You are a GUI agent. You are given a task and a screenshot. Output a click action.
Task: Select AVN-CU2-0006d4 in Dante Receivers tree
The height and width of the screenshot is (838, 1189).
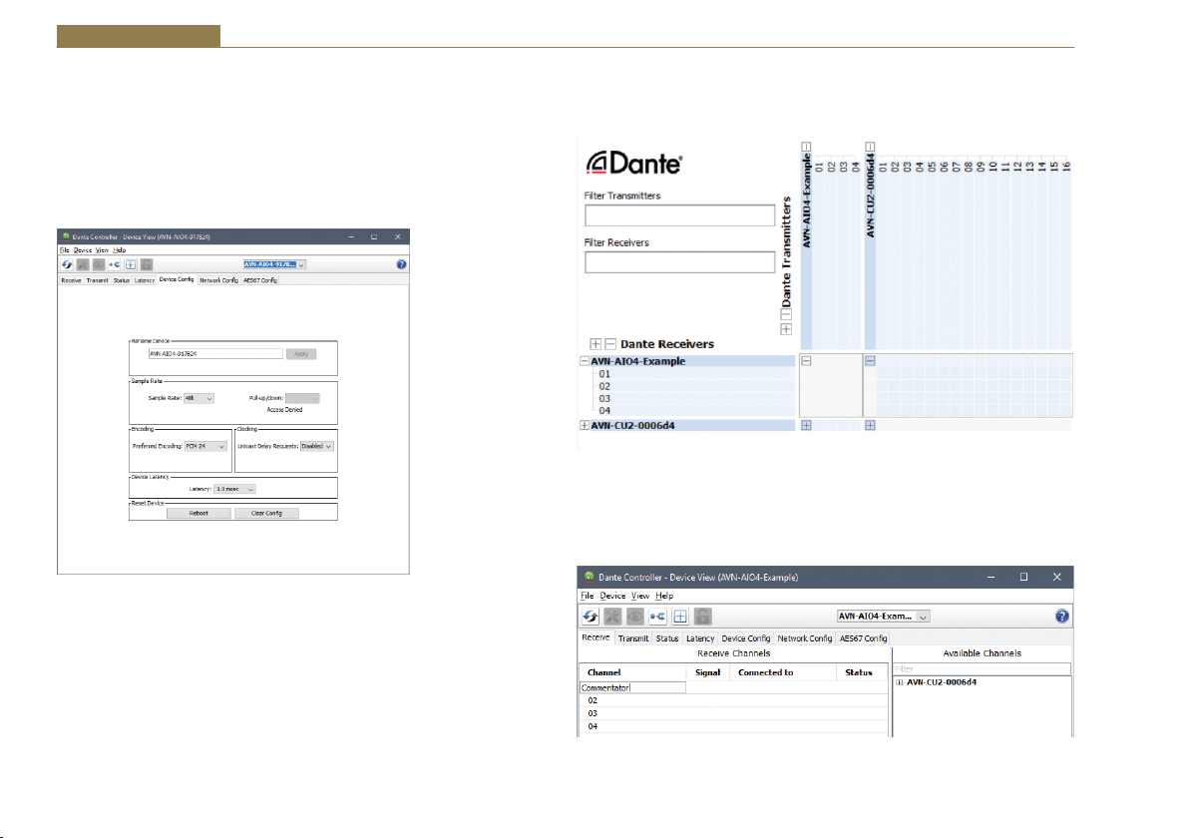[632, 425]
